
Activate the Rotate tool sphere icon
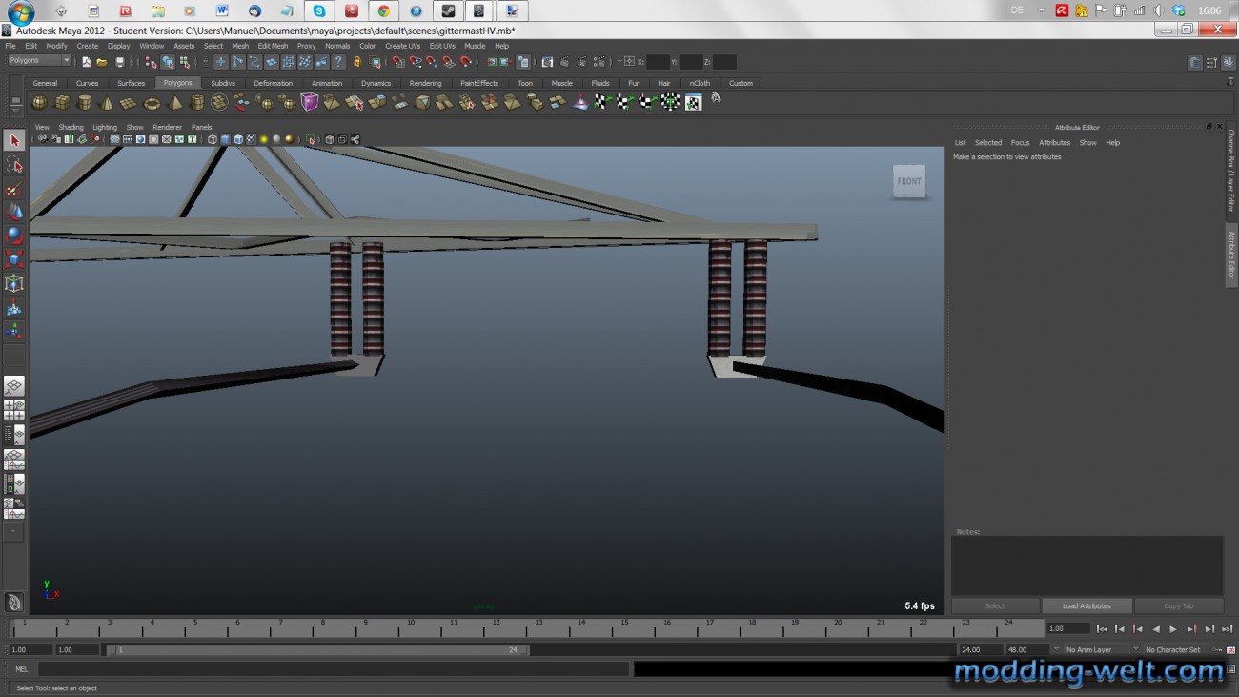click(14, 236)
